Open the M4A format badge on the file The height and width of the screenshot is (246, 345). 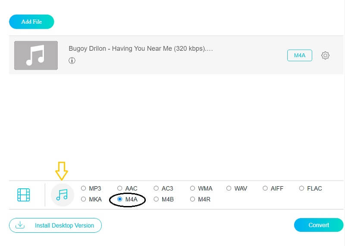coord(299,55)
